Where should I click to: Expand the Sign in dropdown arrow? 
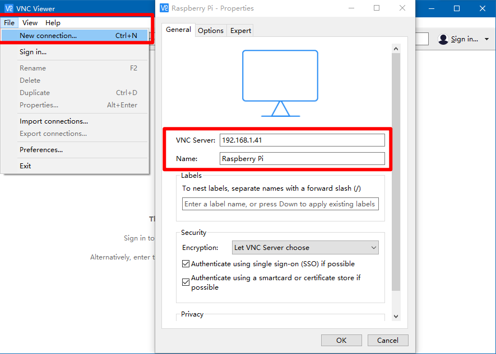pyautogui.click(x=487, y=39)
